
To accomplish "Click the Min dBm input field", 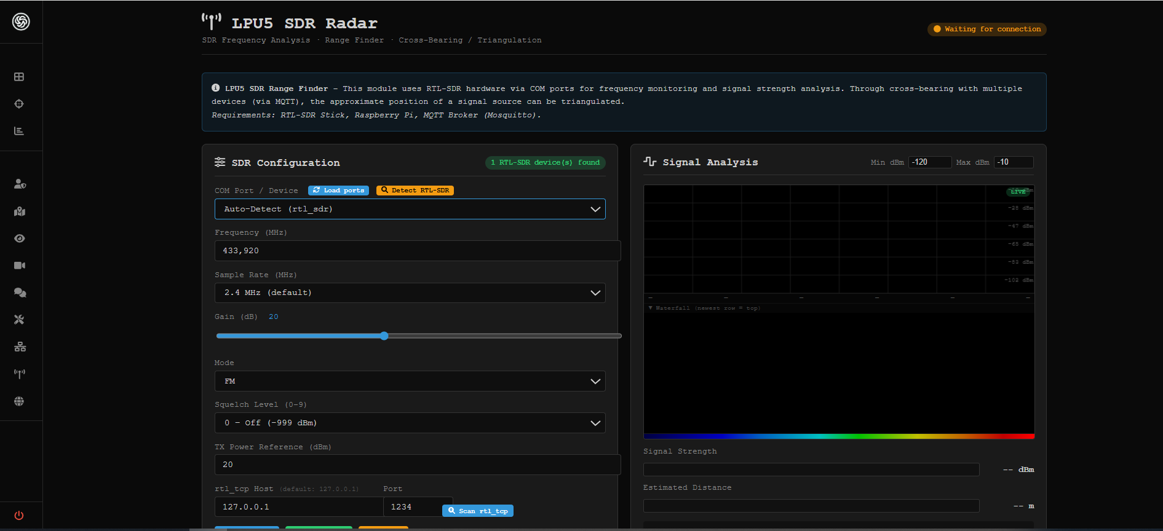I will point(929,162).
